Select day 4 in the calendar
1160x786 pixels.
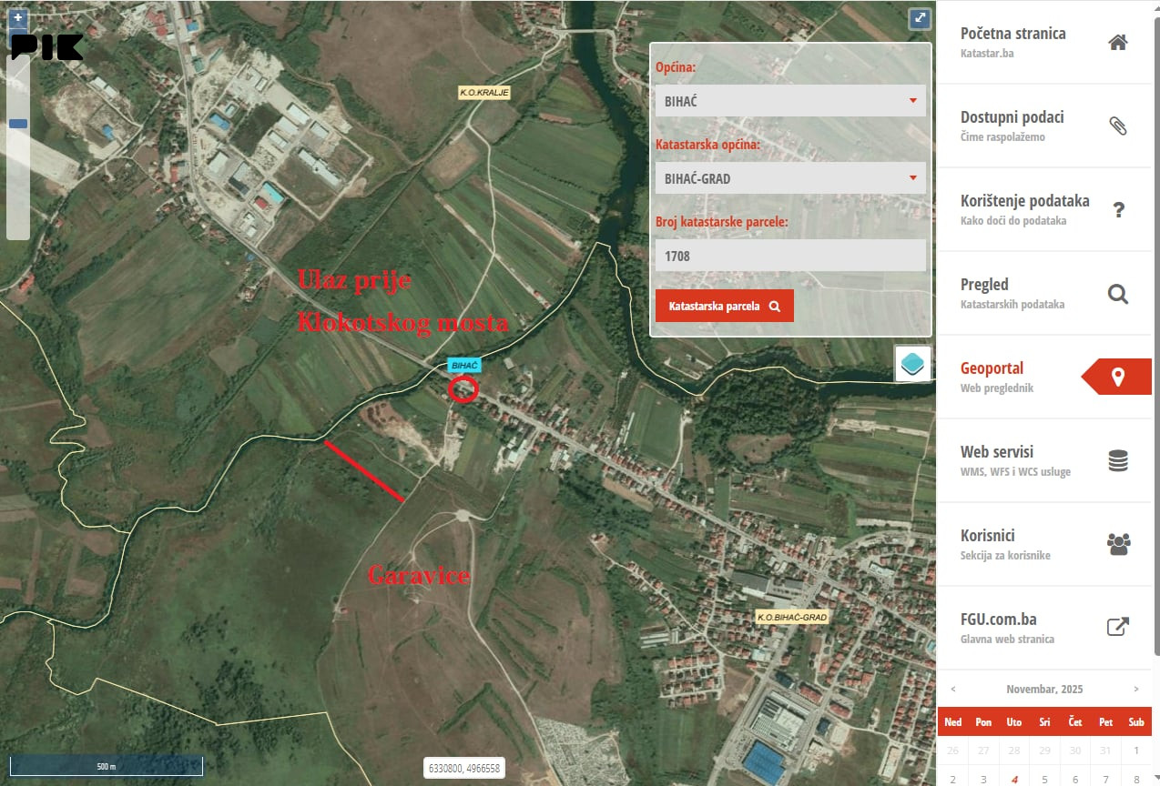(x=1013, y=779)
